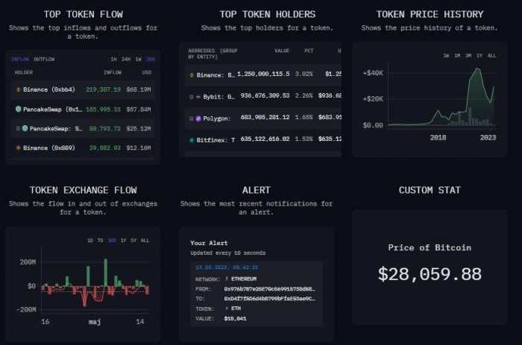This screenshot has height=345, width=522.
Task: Click the Binance (0xbb4) holder icon
Action: [x=18, y=89]
